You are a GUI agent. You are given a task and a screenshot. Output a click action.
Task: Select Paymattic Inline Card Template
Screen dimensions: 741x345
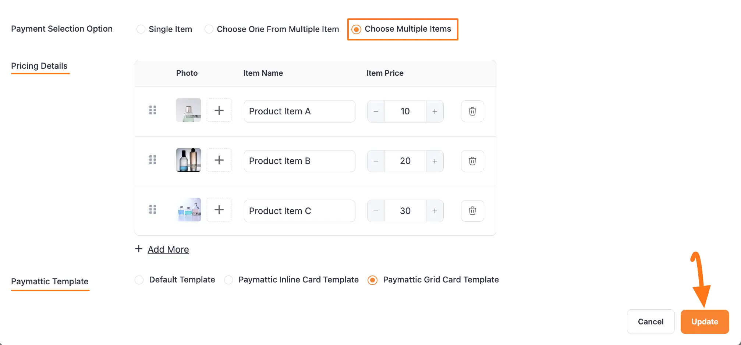228,280
